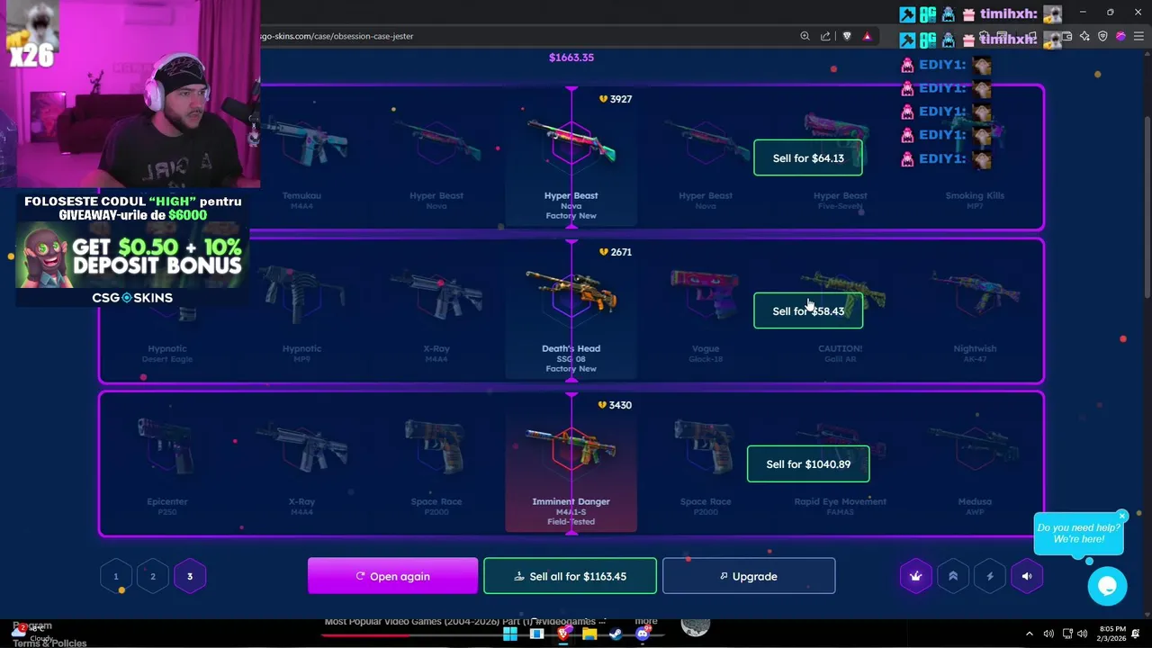Click the Vogue Glock-18 skin
The height and width of the screenshot is (648, 1152).
[706, 311]
